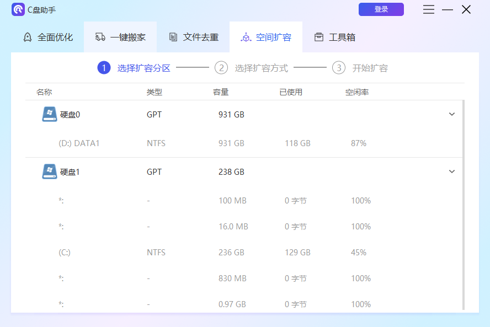Open the hamburger menu icon
Image resolution: width=490 pixels, height=327 pixels.
pos(429,10)
